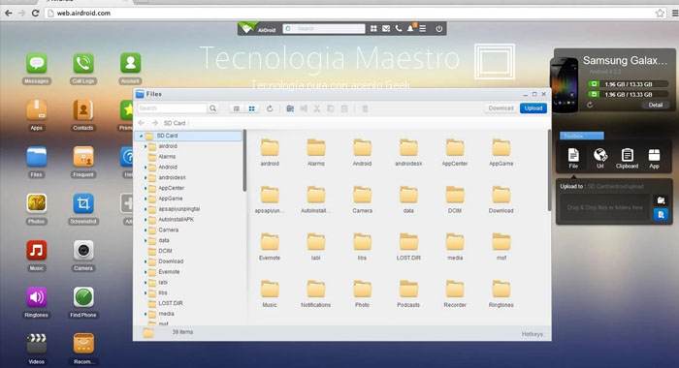Select the Alarms folder in tree

[x=167, y=157]
